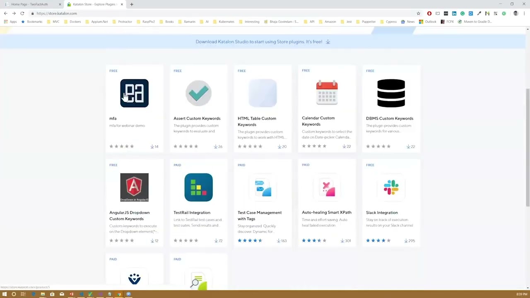Image resolution: width=530 pixels, height=298 pixels.
Task: Click the browser back arrow
Action: [5, 13]
